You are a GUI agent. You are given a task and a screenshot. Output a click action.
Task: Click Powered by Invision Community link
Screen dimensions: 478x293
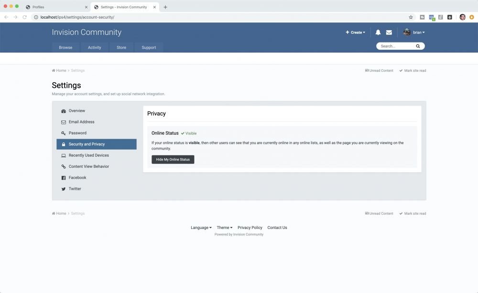click(x=239, y=235)
